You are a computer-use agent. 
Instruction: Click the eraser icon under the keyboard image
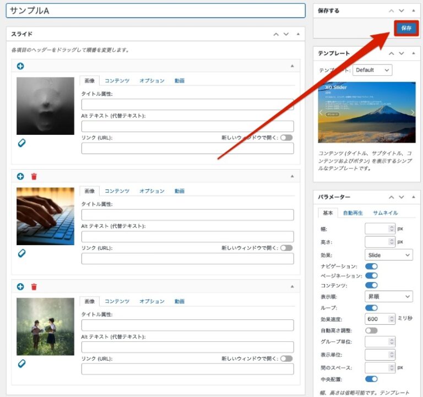[x=22, y=253]
